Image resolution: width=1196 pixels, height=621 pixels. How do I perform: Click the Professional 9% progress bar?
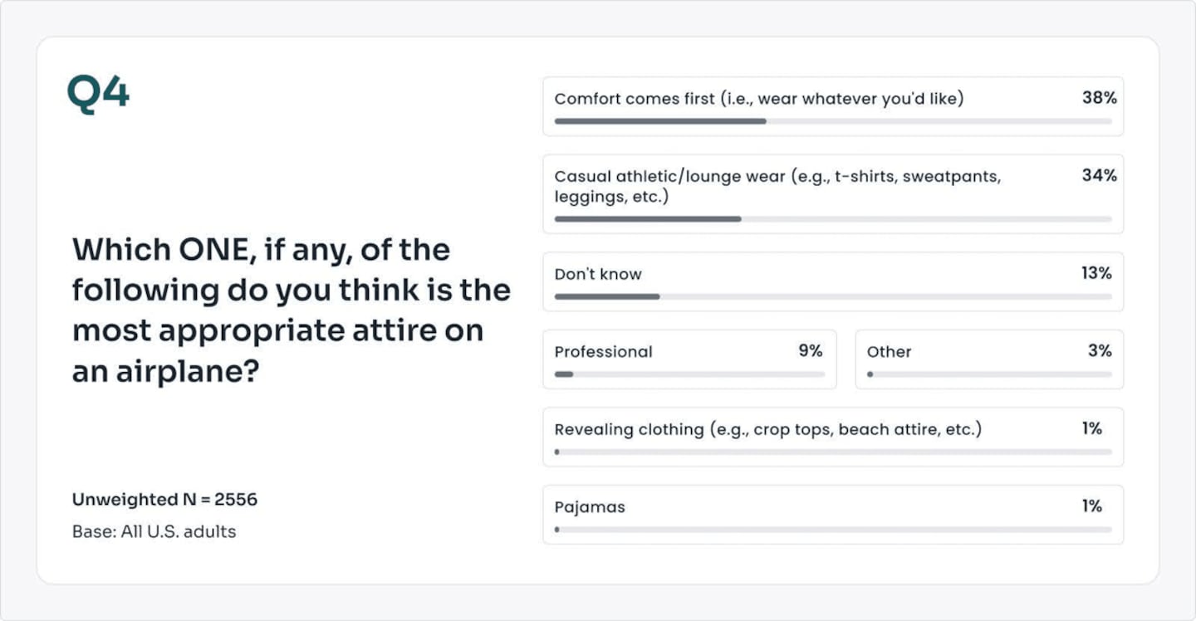point(689,374)
